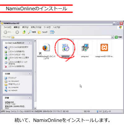The image size is (124, 125).
Task: Collapse the その他 (Other Places) panel
Action: (x=30, y=74)
